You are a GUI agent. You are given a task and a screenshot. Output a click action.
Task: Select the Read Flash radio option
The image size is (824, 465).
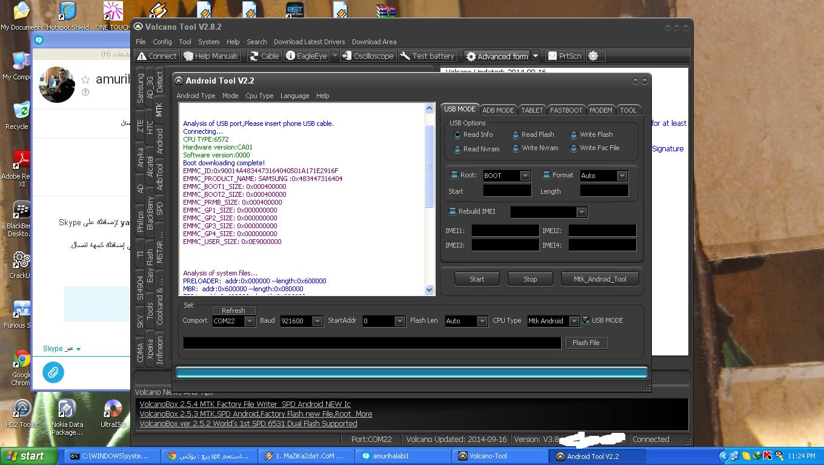coord(533,134)
